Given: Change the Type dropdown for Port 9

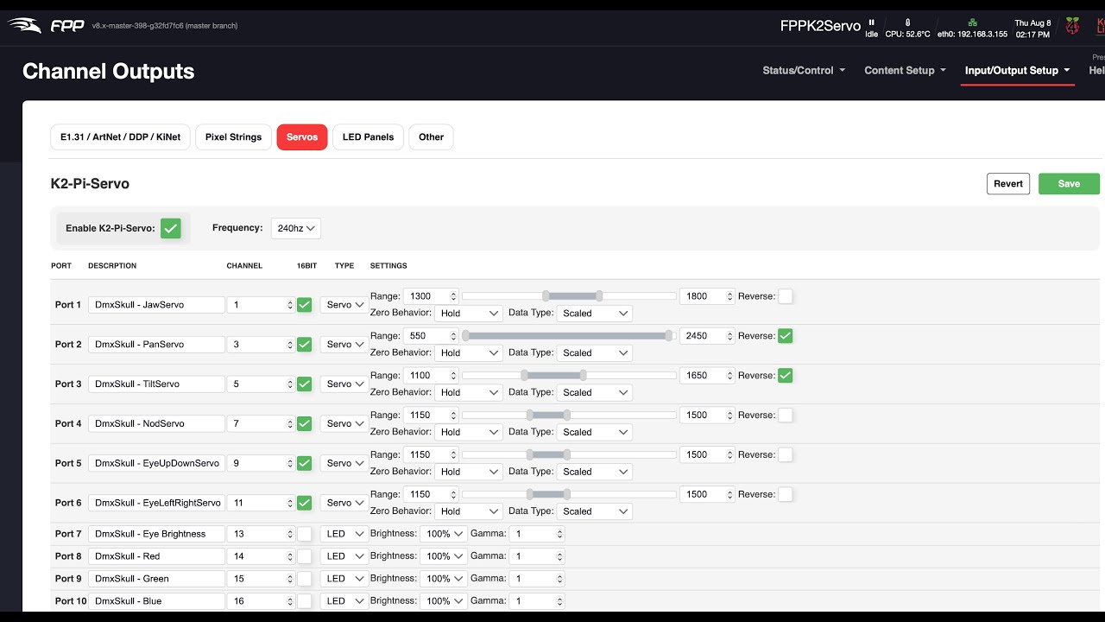Looking at the screenshot, I should 344,579.
